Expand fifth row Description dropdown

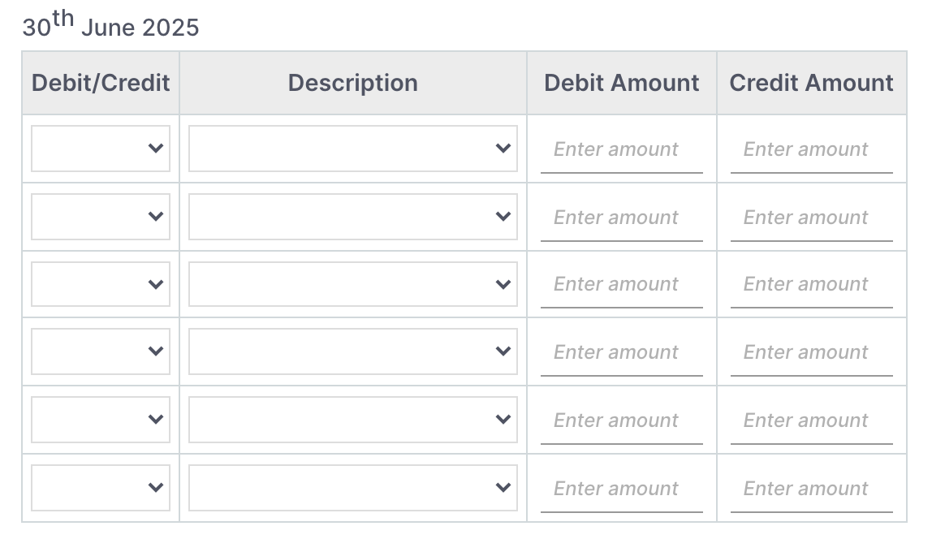pos(352,420)
